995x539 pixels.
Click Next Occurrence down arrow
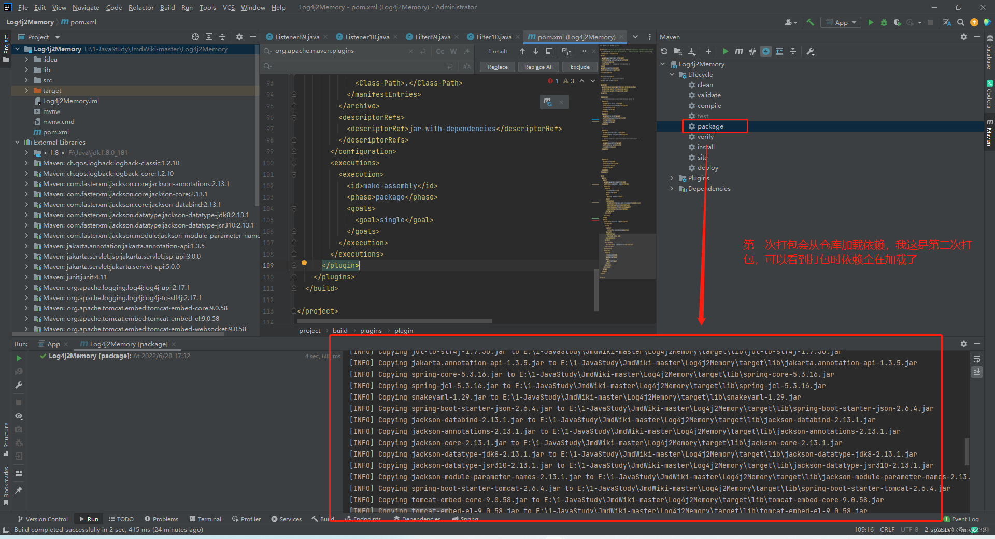(536, 51)
